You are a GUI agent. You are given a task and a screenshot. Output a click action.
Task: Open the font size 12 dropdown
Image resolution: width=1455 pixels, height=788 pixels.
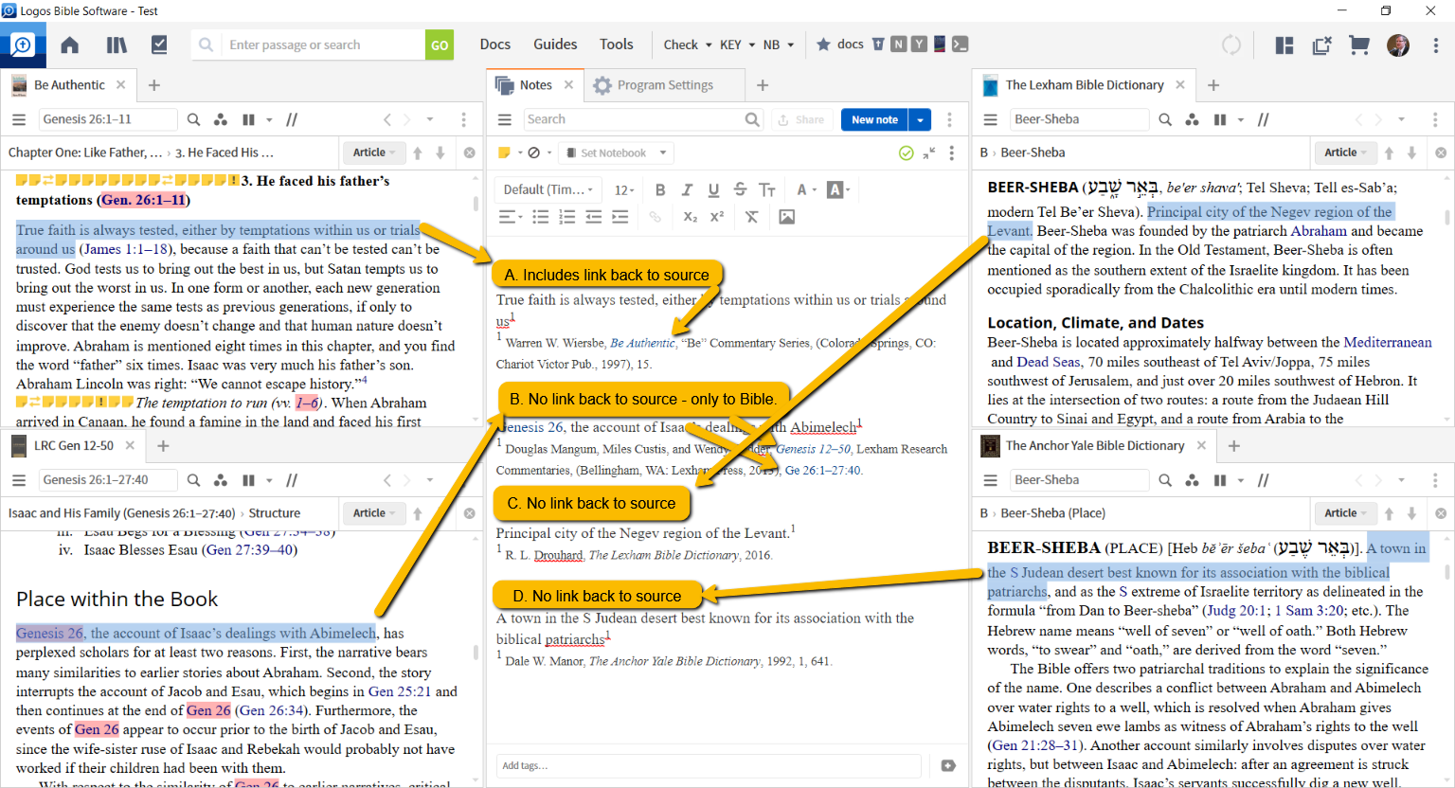pos(624,189)
